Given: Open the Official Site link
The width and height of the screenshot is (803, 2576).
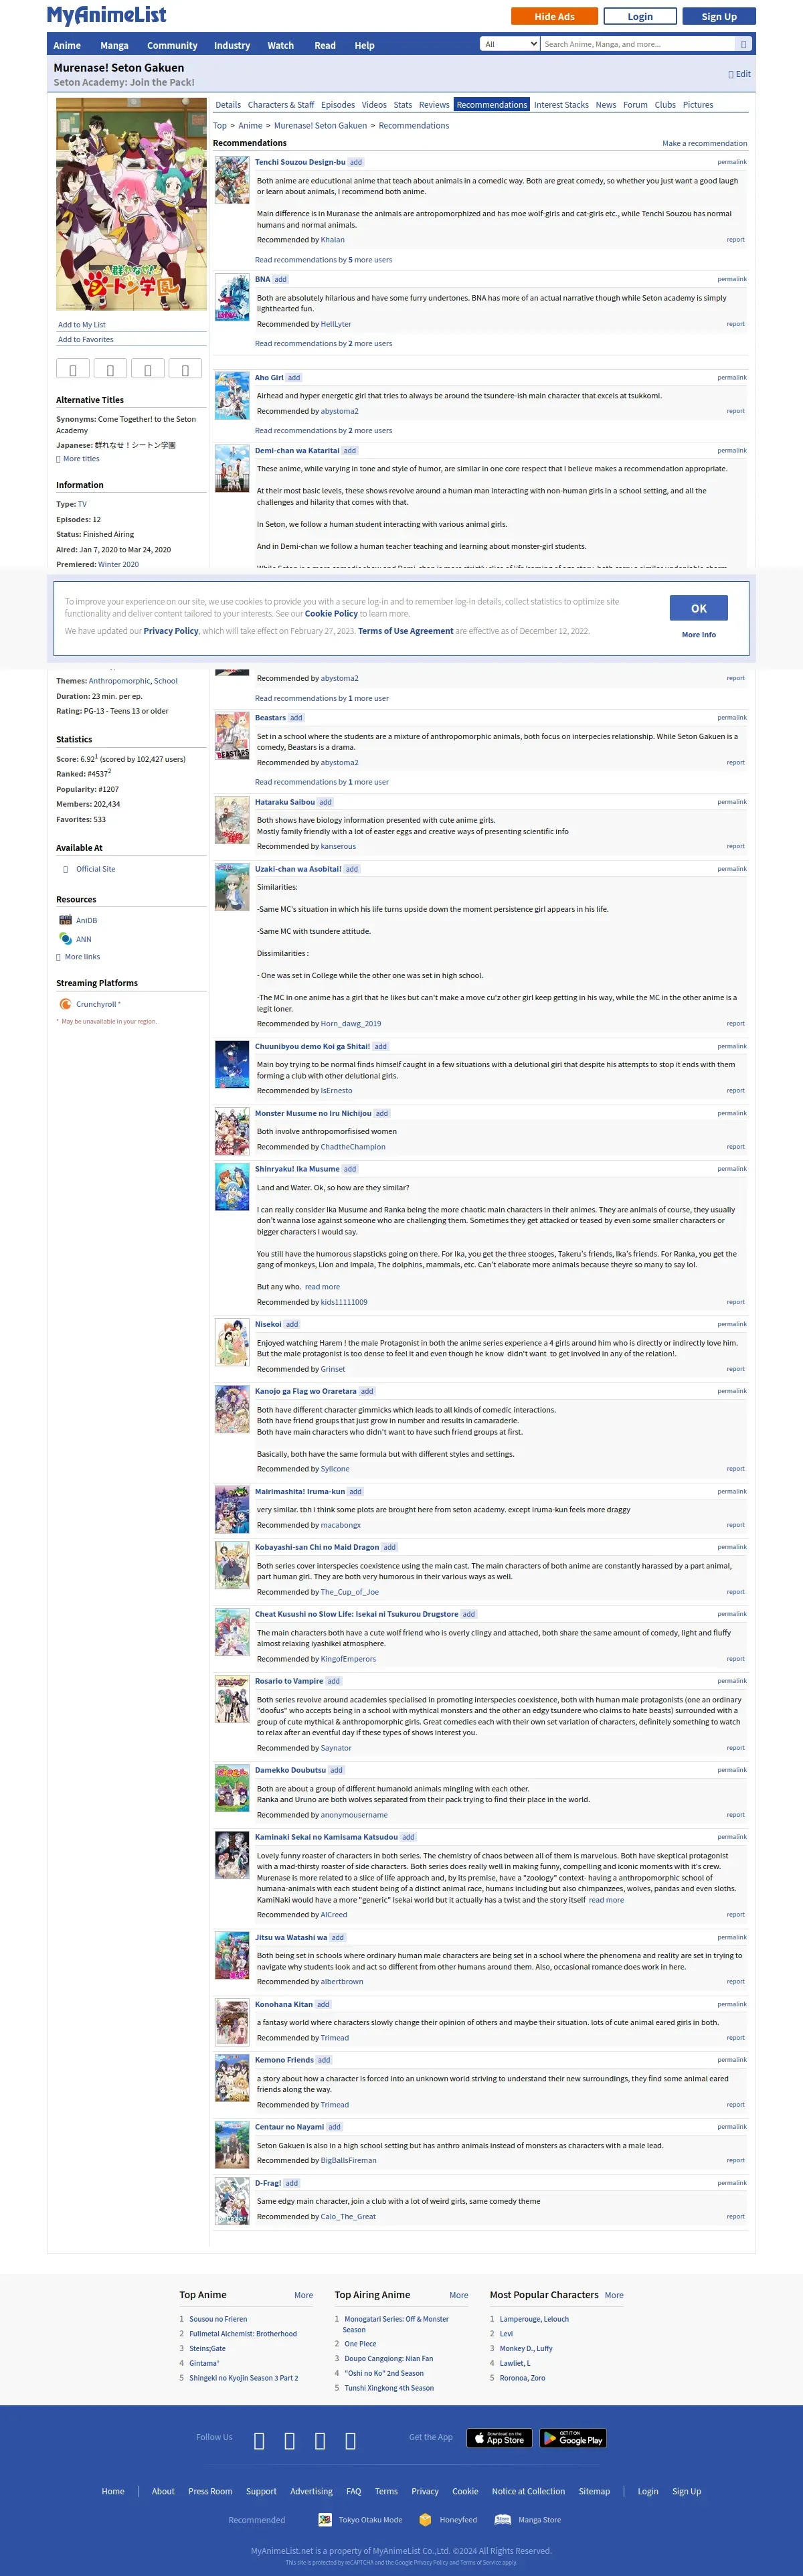Looking at the screenshot, I should (96, 869).
